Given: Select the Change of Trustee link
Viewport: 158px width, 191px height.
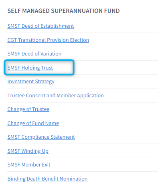Looking at the screenshot, I should [28, 109].
